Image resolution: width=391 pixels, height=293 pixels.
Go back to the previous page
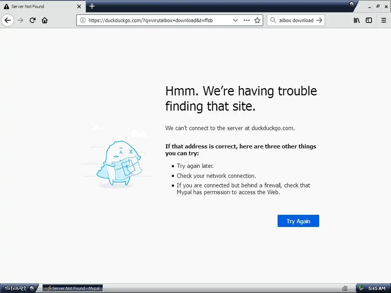[8, 20]
